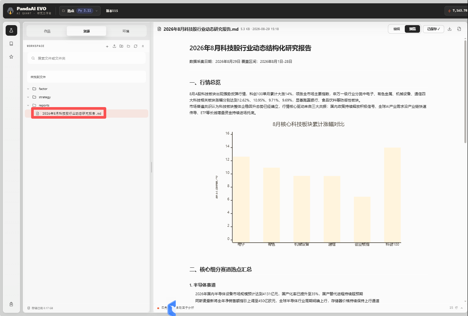Click the 一、行情总览 heading
This screenshot has width=468, height=316.
[205, 82]
